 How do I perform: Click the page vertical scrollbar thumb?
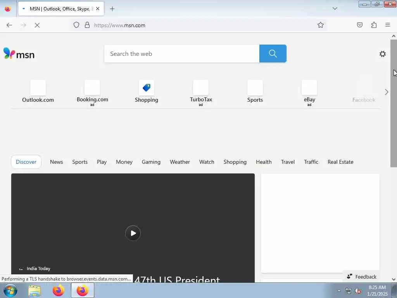tap(394, 103)
